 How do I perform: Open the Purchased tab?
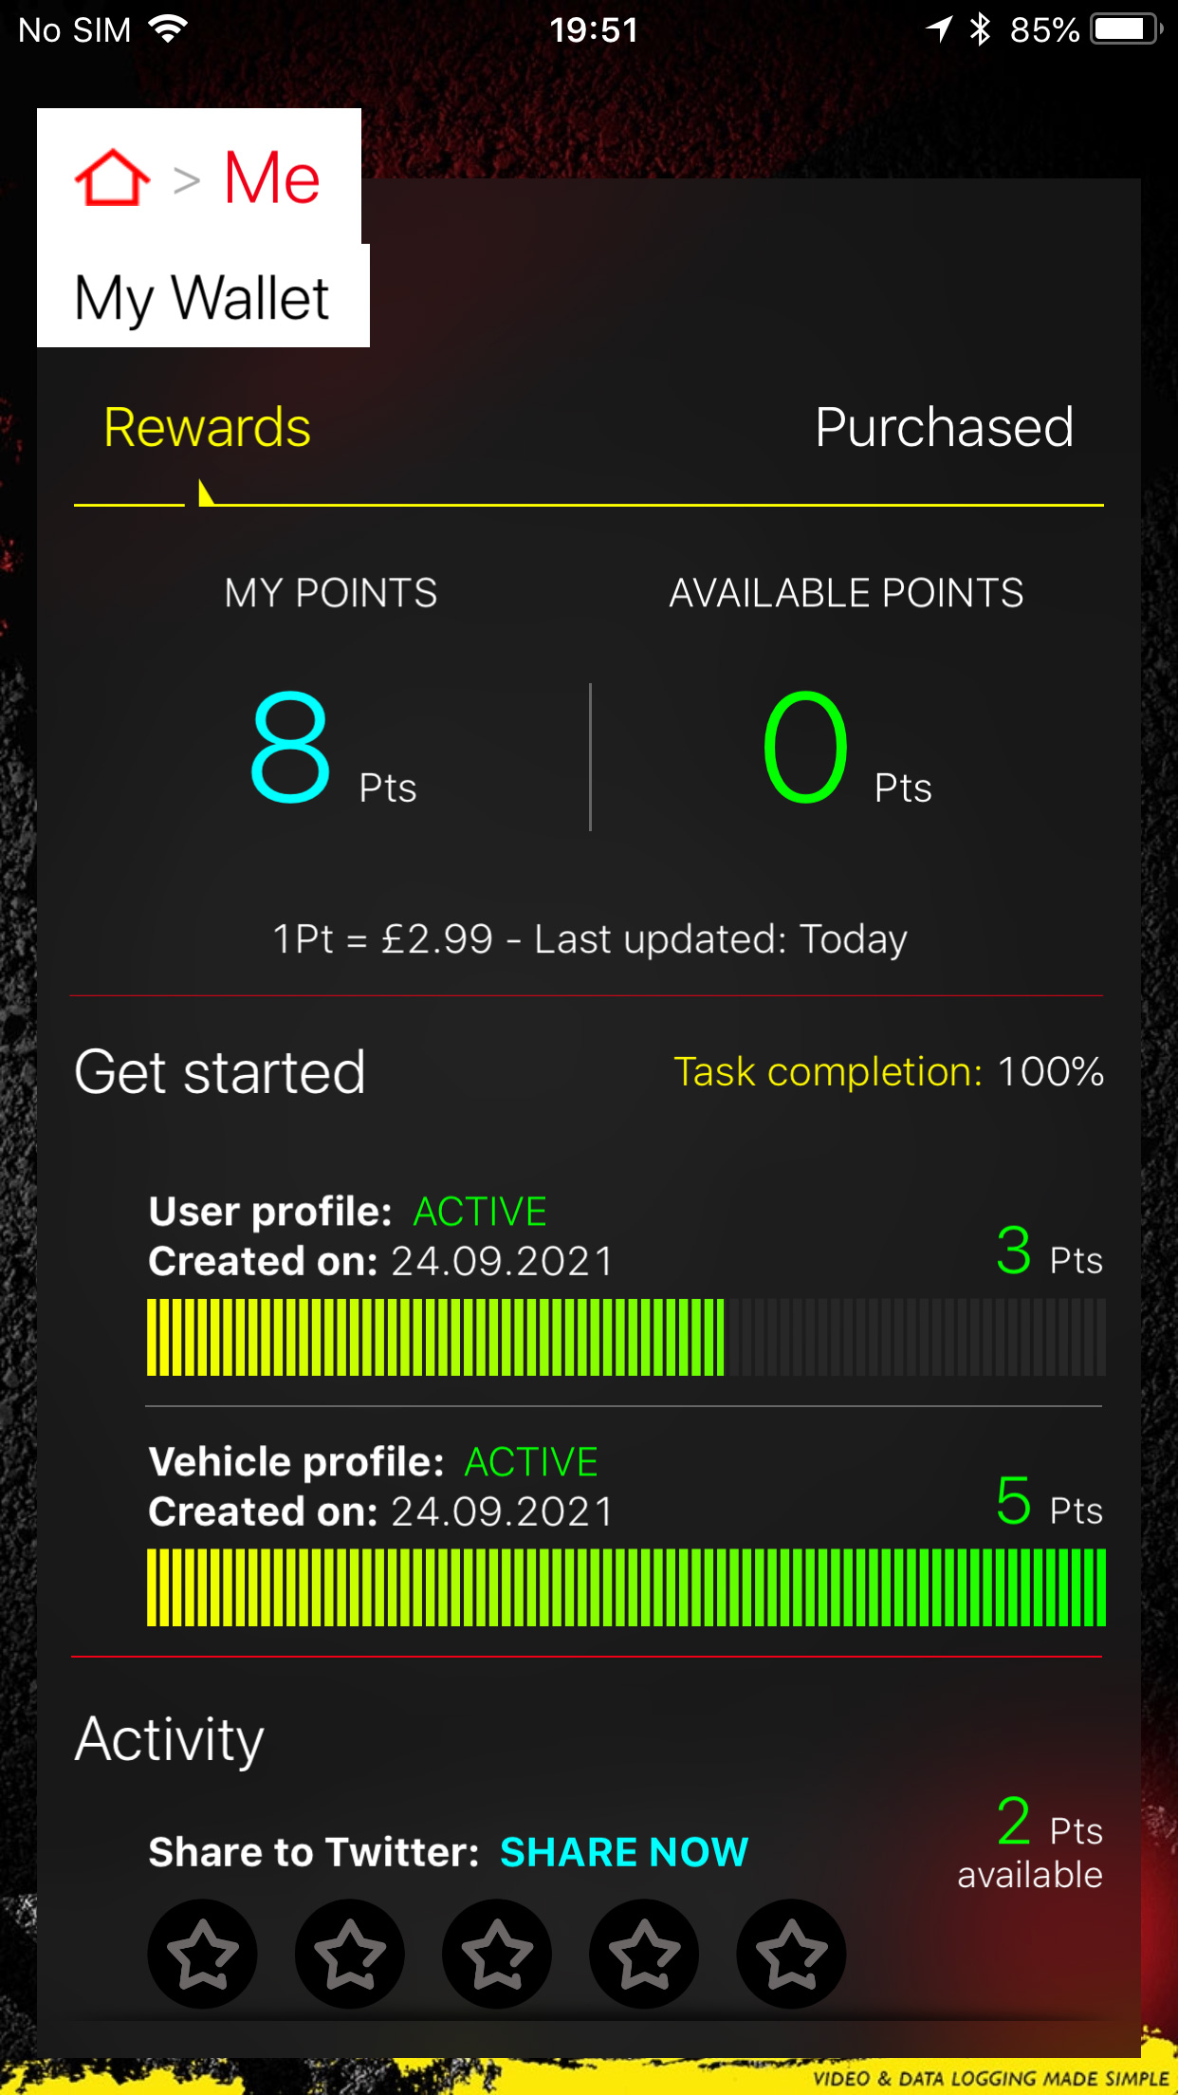point(944,427)
